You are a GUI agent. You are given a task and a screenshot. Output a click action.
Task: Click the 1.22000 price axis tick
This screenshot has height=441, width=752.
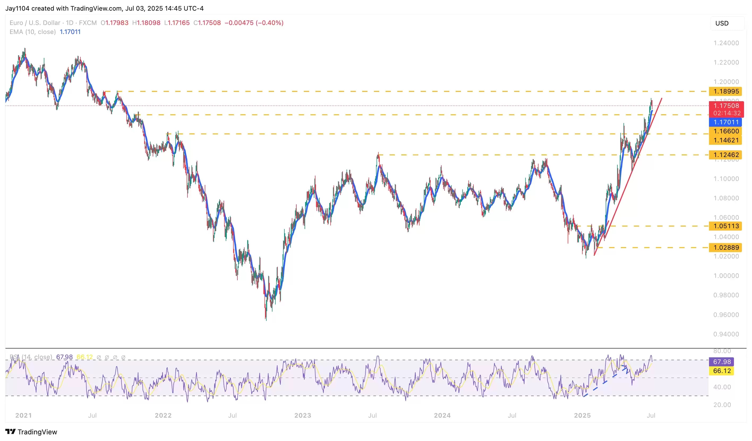point(726,62)
